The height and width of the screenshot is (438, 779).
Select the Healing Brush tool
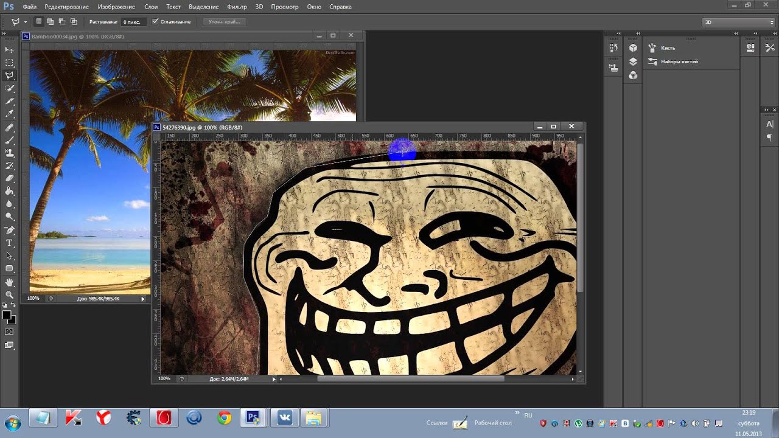9,128
